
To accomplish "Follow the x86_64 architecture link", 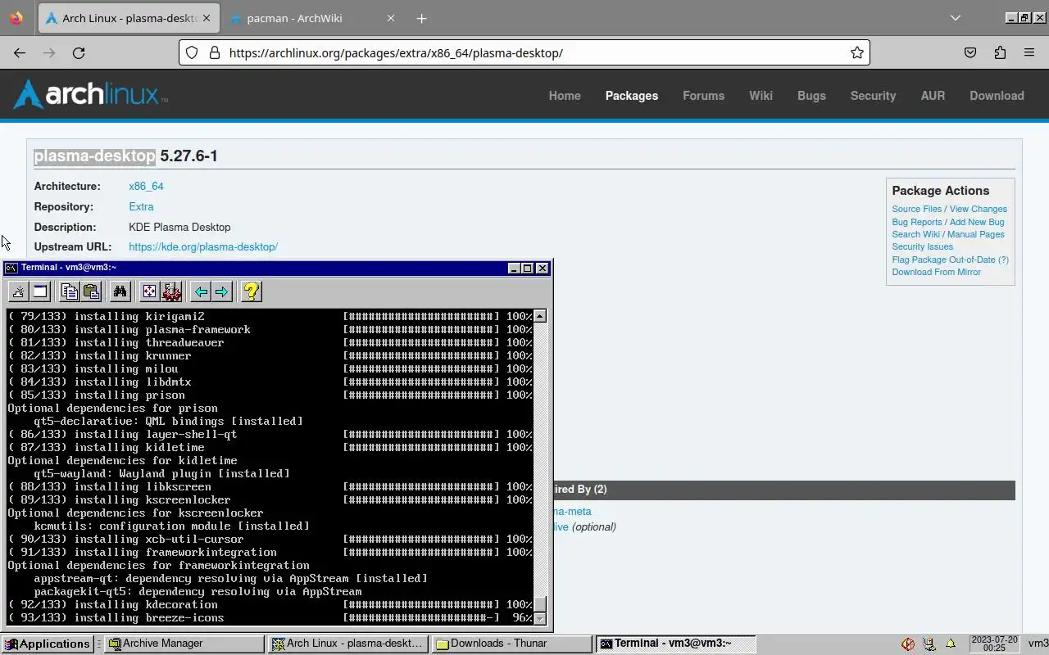I will (x=146, y=187).
